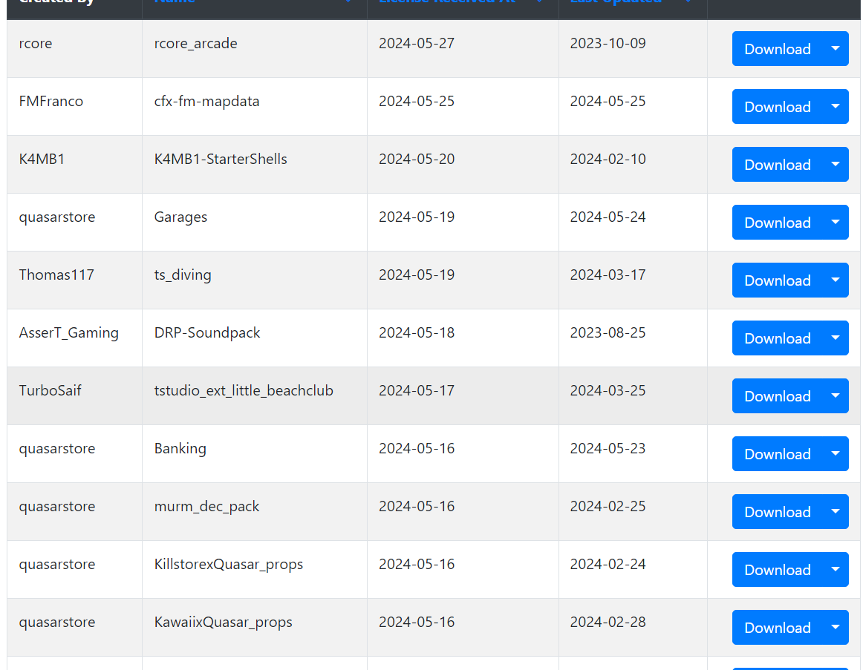Download the murm_dec_pack asset
863x670 pixels.
pyautogui.click(x=777, y=512)
